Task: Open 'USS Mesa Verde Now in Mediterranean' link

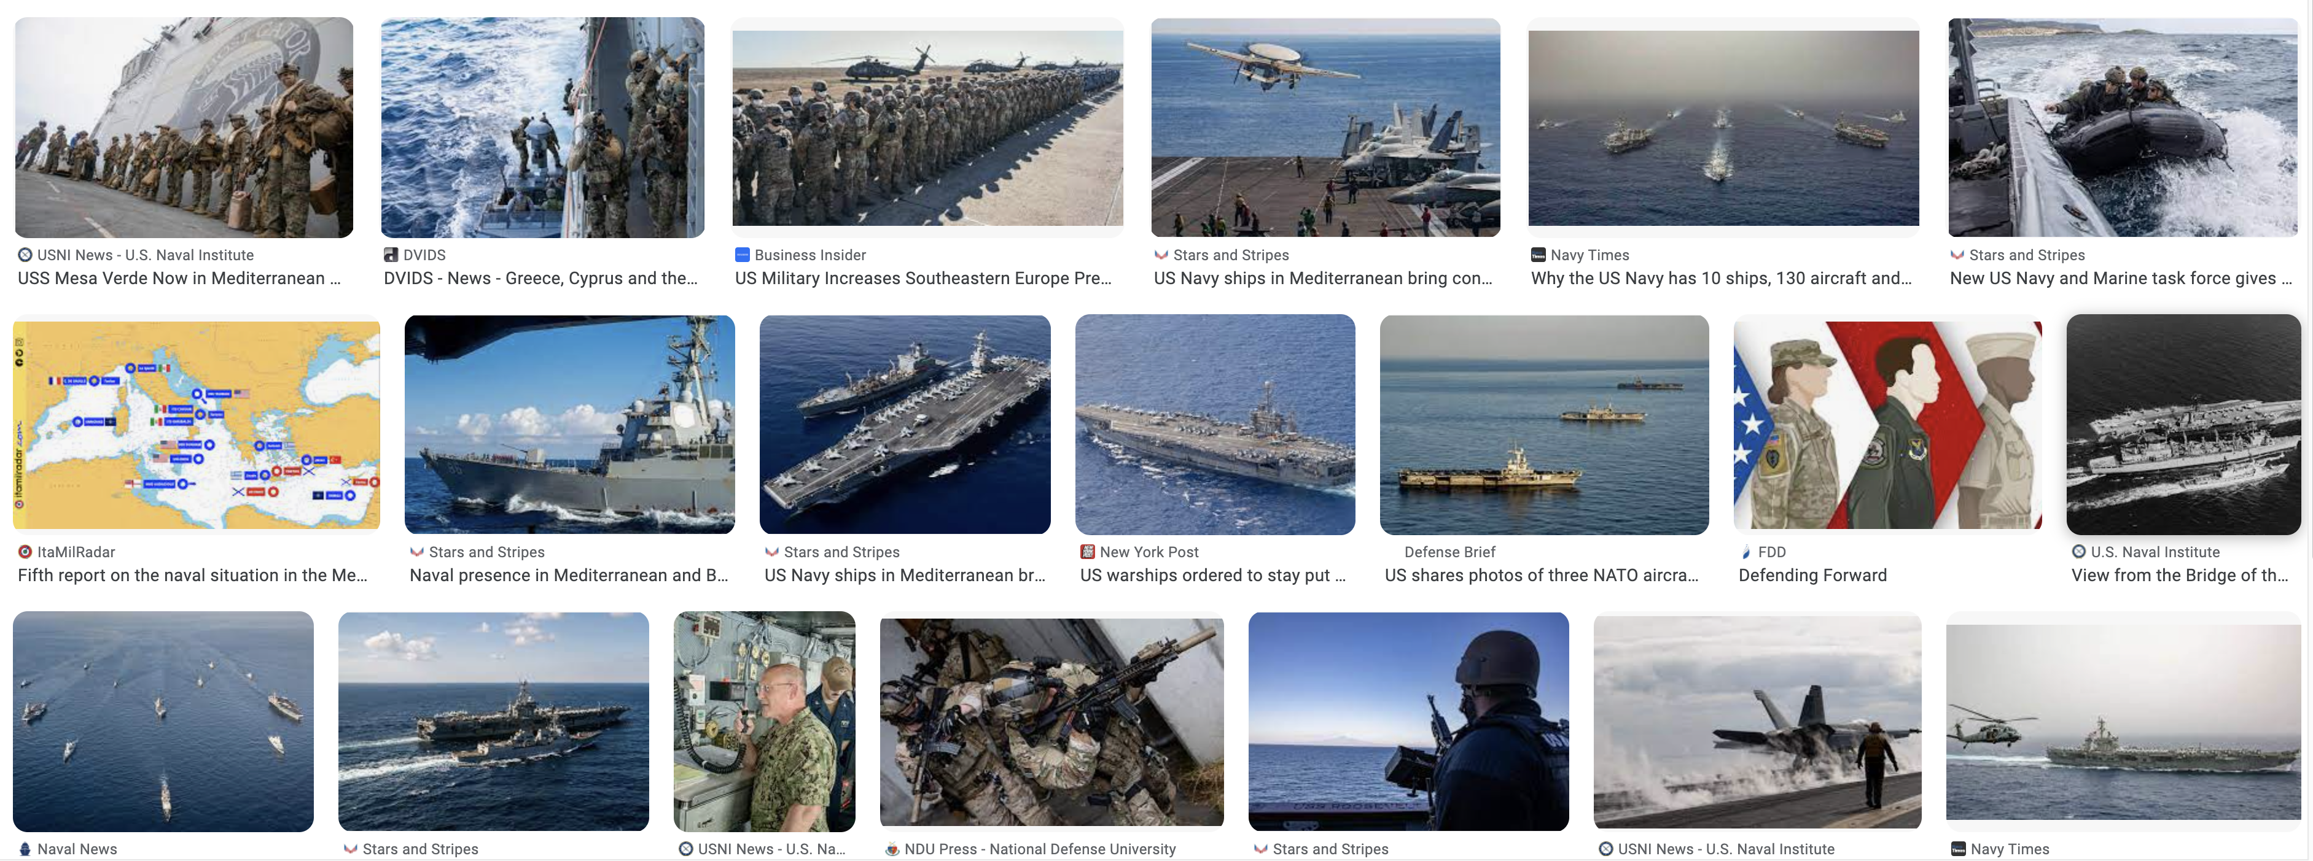Action: (179, 278)
